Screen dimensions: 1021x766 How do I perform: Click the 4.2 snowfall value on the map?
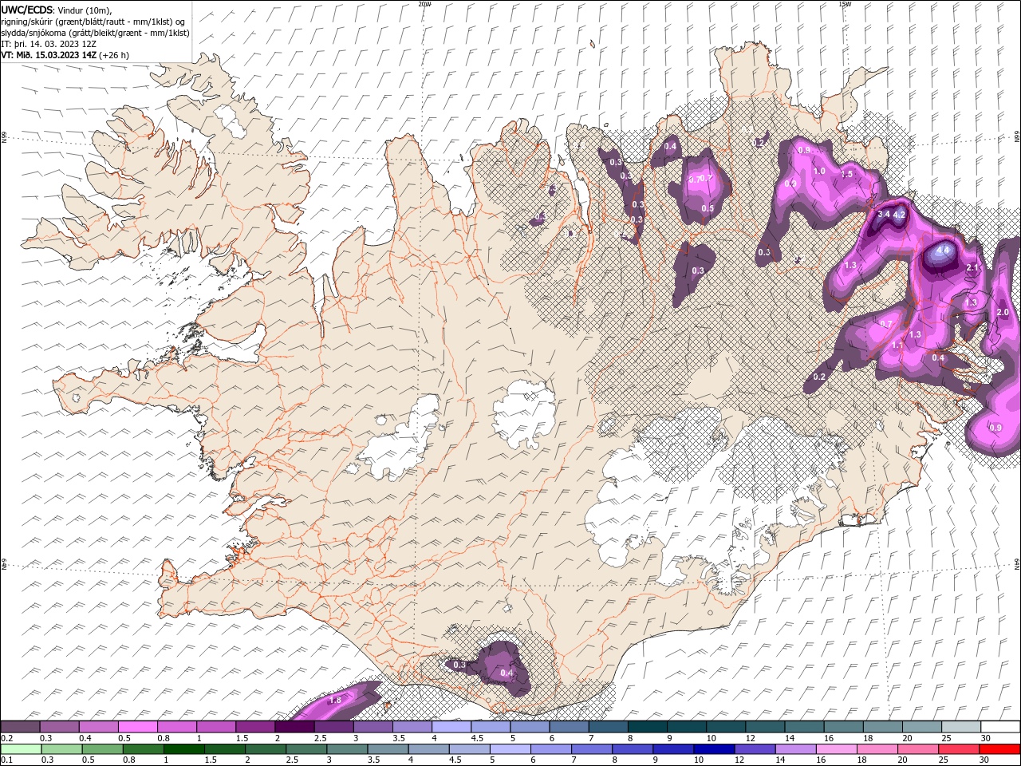(x=899, y=215)
